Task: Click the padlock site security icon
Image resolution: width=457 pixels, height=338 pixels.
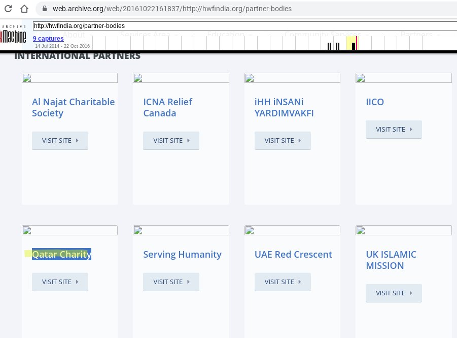Action: click(x=44, y=9)
